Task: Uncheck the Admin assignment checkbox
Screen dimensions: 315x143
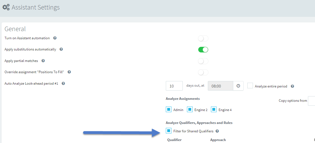Action: 169,109
